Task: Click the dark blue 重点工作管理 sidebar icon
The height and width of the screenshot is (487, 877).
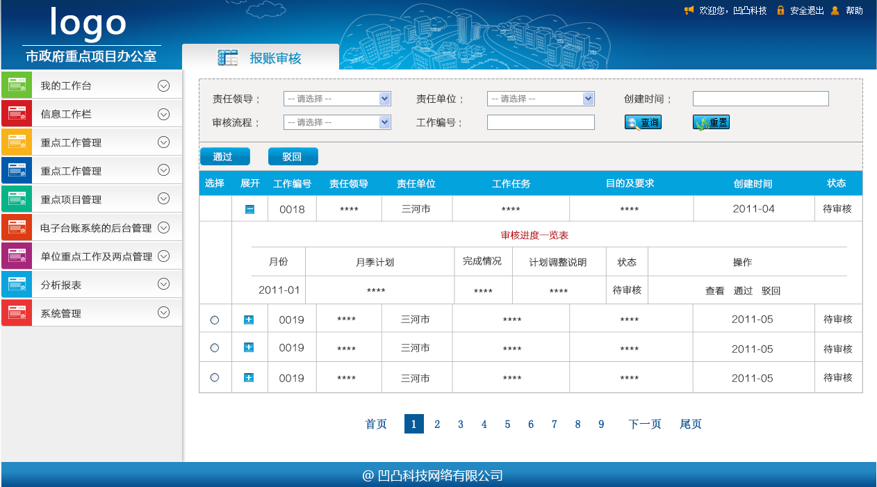Action: [x=17, y=171]
